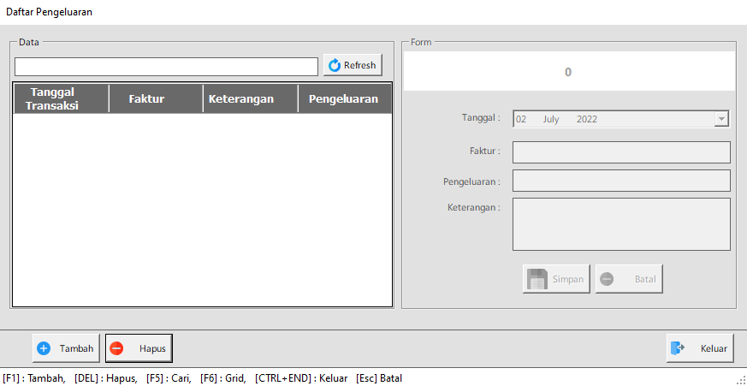This screenshot has width=747, height=386.
Task: Select the day 02 in Tanggal field
Action: [x=521, y=120]
